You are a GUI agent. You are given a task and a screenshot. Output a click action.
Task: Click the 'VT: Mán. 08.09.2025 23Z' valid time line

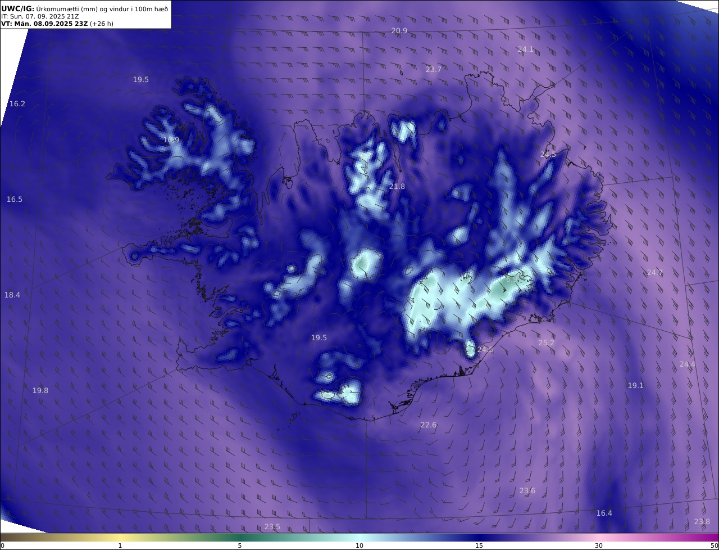click(57, 24)
